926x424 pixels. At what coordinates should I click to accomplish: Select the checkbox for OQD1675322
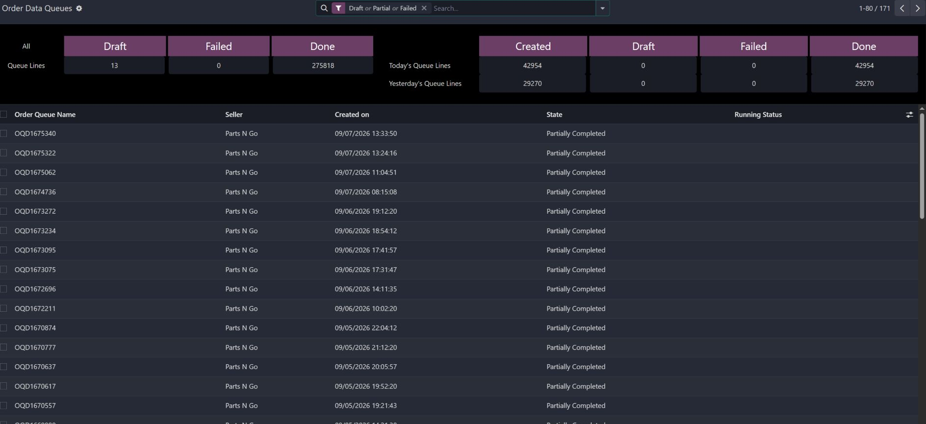(4, 153)
